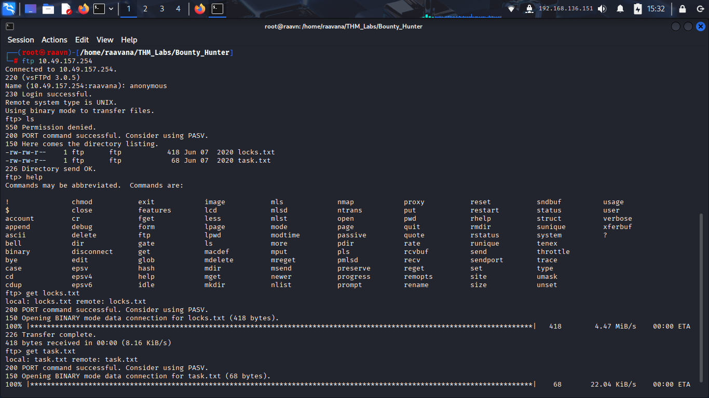The width and height of the screenshot is (709, 398).
Task: Click 'ftp> get task.txt' command line
Action: coord(40,351)
